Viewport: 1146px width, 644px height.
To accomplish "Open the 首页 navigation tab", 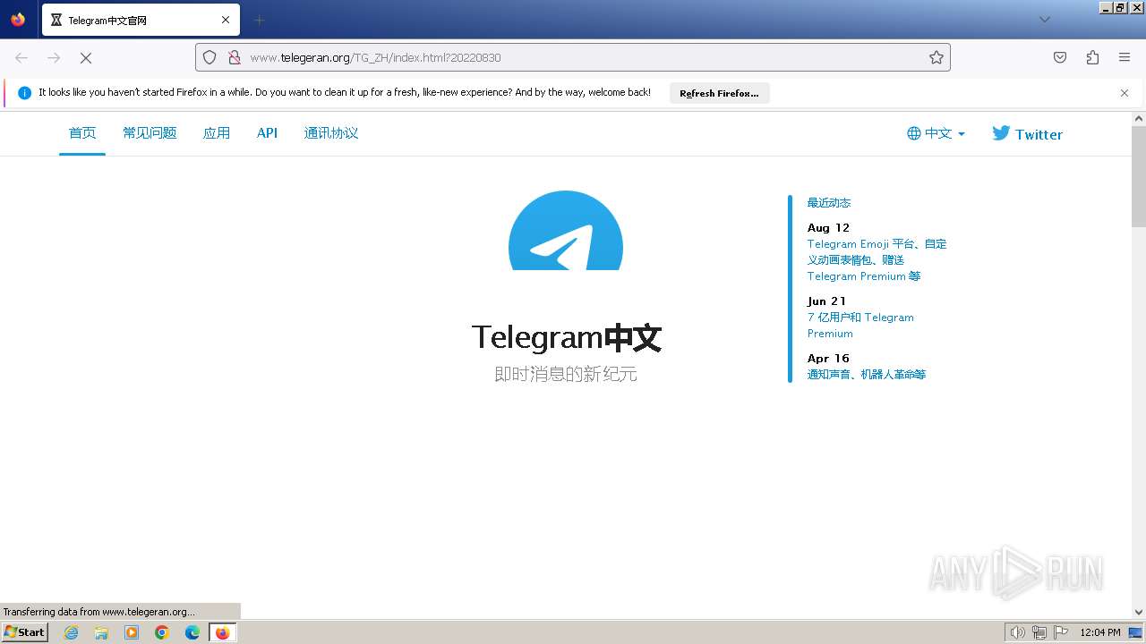I will (x=82, y=133).
